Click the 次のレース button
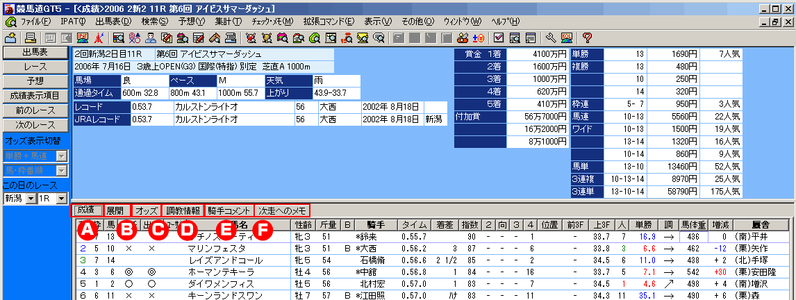 click(x=35, y=124)
